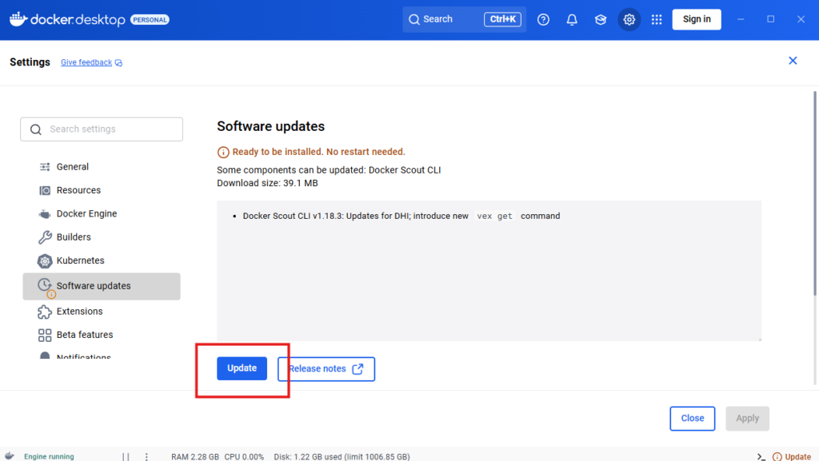Follow the Give feedback link
Viewport: 819px width, 461px height.
point(86,62)
